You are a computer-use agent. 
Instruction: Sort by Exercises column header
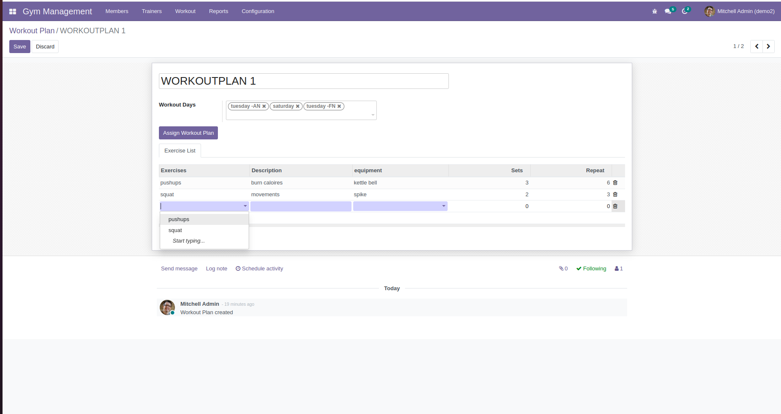[x=204, y=171]
